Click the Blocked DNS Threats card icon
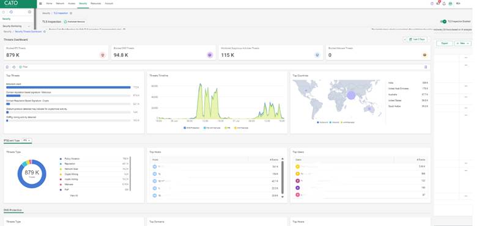The image size is (477, 226). tap(210, 55)
